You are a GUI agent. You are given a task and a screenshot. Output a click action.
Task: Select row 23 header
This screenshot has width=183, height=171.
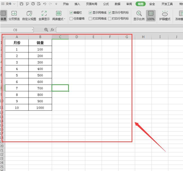[2, 159]
